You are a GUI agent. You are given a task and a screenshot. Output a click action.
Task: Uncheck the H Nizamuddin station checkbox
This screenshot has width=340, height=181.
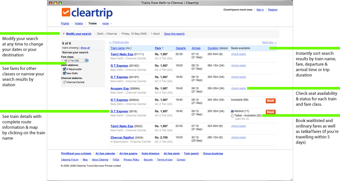pos(64,69)
